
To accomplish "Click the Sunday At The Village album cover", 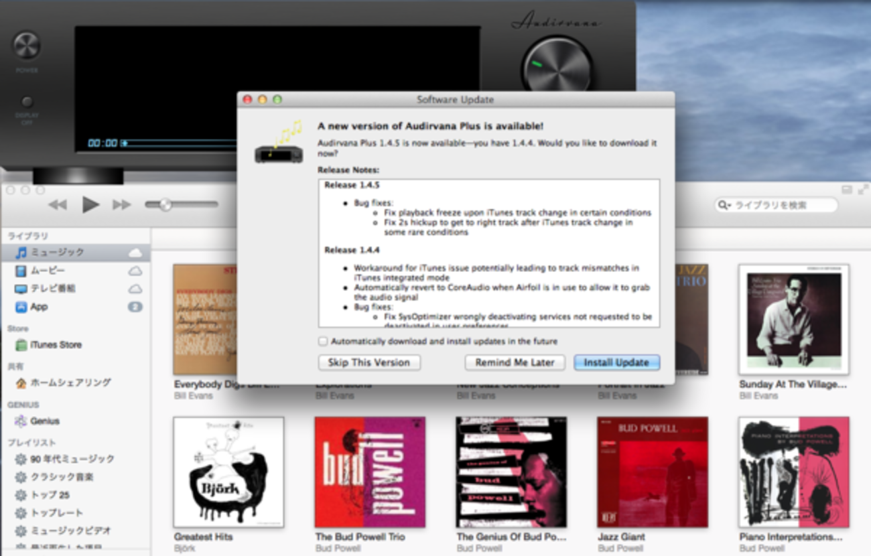I will pyautogui.click(x=794, y=319).
